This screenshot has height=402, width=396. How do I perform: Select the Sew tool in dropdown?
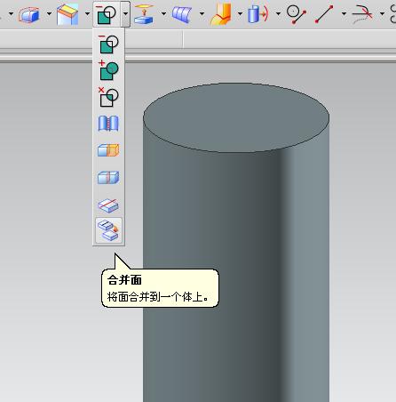pos(108,124)
